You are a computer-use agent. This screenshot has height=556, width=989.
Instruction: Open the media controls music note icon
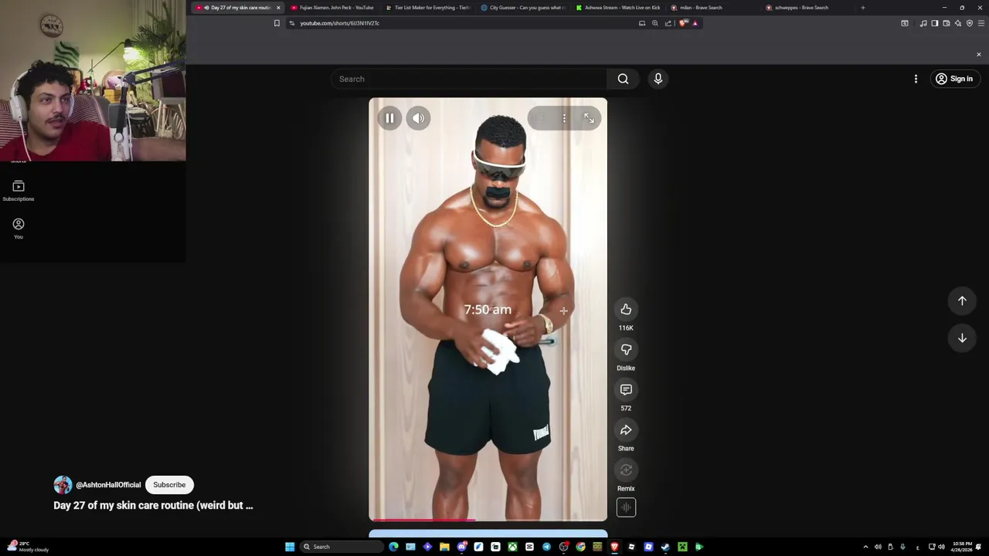click(923, 23)
